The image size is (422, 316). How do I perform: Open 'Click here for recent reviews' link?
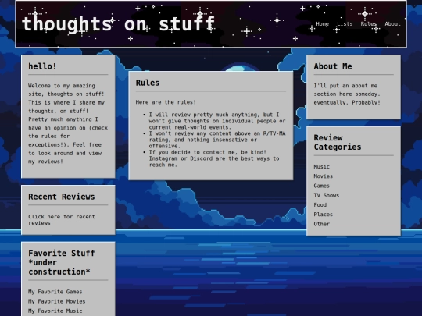(62, 220)
